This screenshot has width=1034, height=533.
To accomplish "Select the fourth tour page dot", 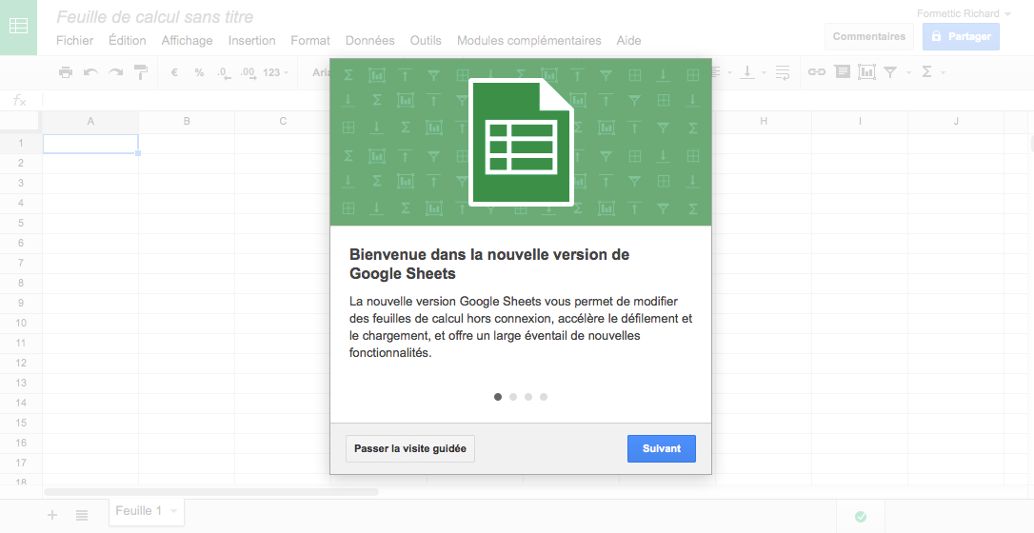I will (544, 397).
